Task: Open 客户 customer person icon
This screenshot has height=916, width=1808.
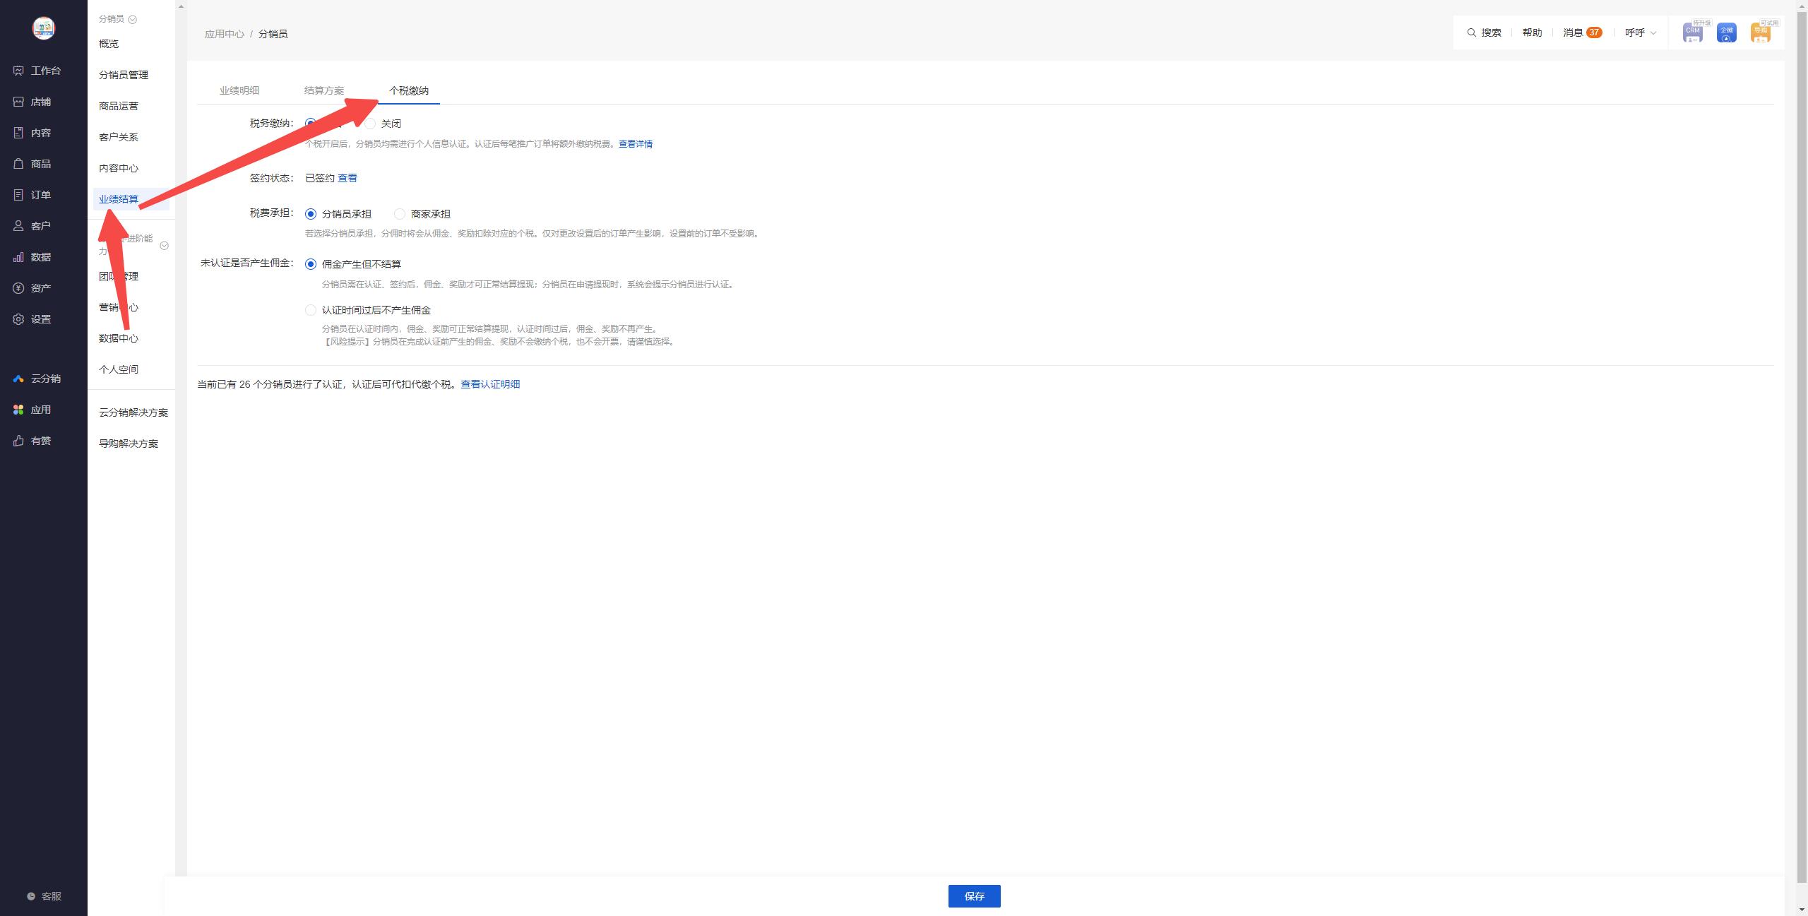Action: point(18,226)
